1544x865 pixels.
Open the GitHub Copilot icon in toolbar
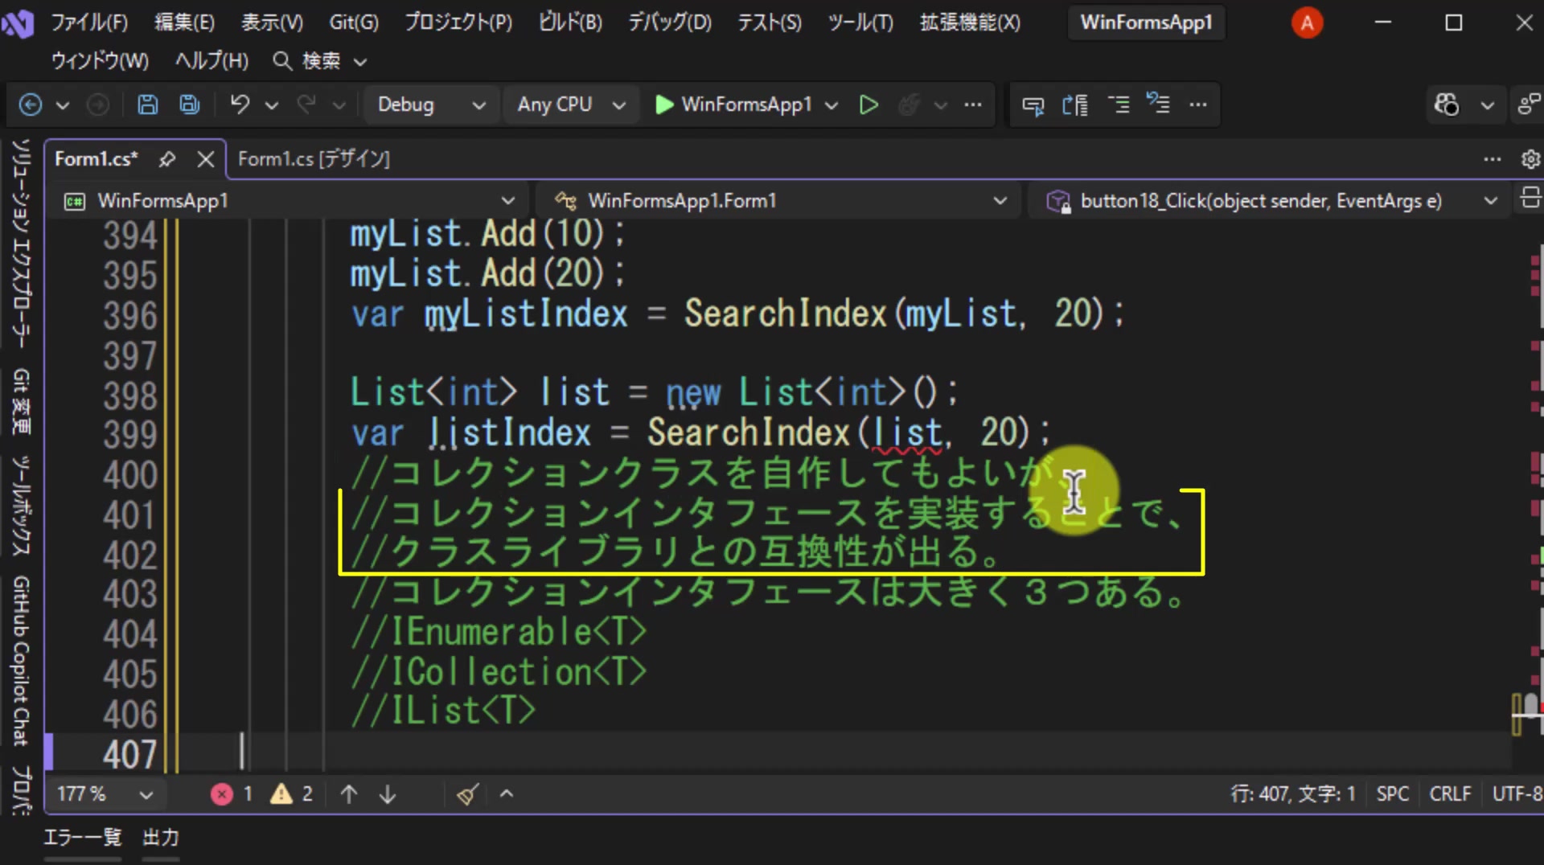pos(1447,105)
